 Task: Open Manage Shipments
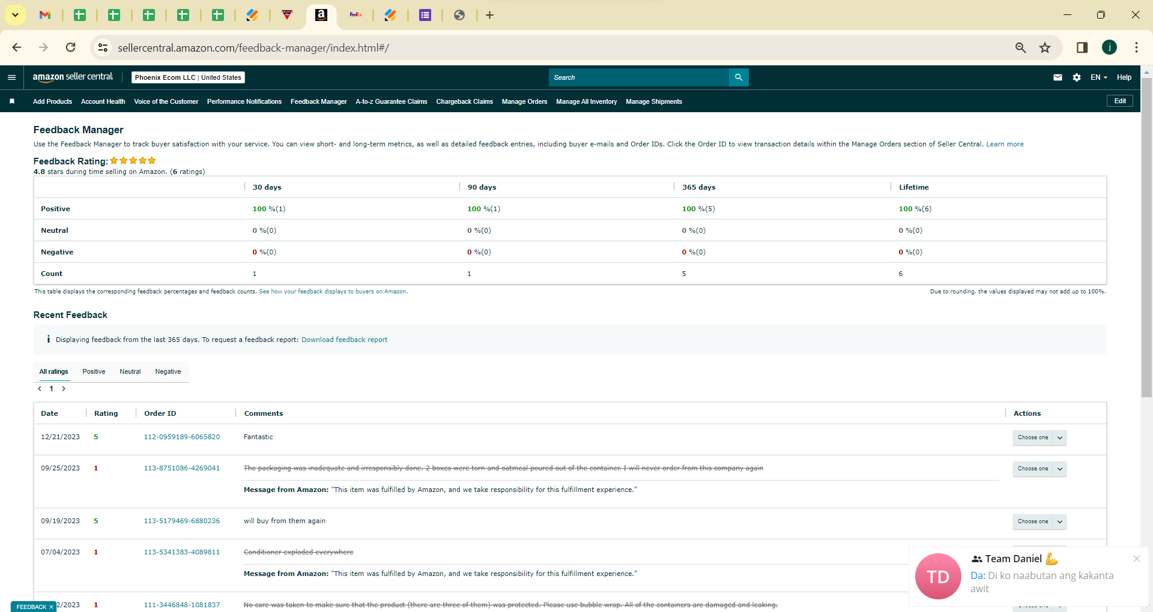[654, 102]
